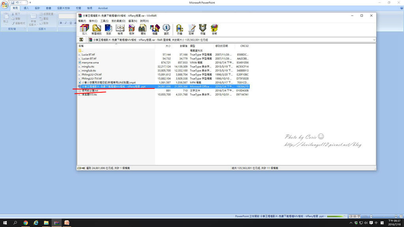Click the Save icon in the PowerPoint quick access toolbar
404x227 pixels.
coord(12,3)
